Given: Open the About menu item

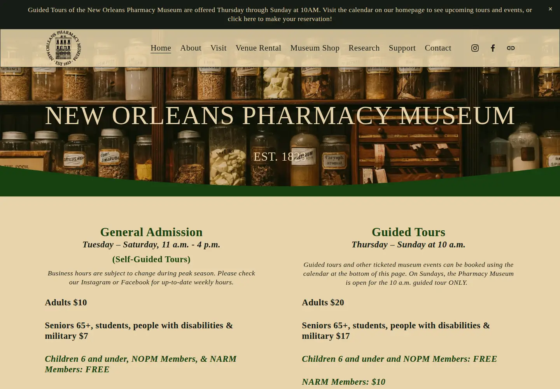Looking at the screenshot, I should point(191,48).
